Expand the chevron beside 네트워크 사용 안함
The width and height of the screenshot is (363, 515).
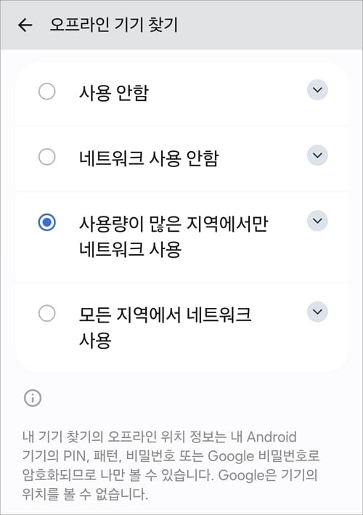[317, 155]
